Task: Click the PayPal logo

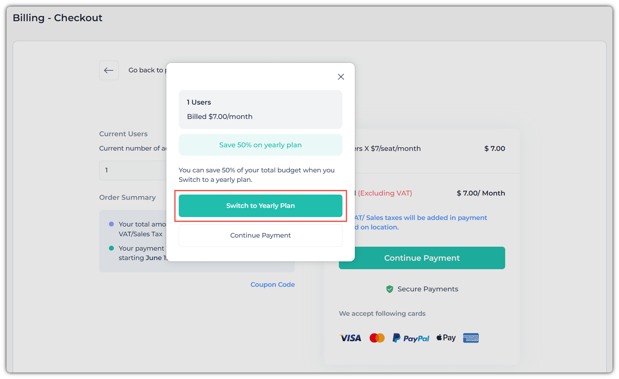Action: [x=411, y=338]
